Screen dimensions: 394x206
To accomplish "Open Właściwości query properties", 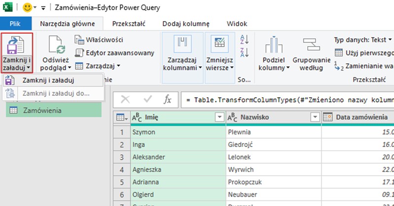I will click(x=99, y=40).
